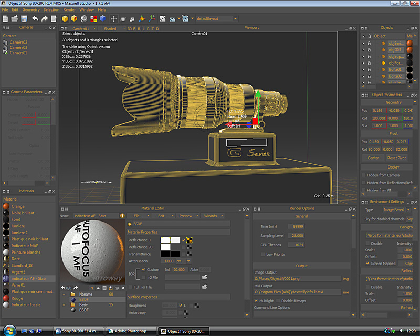Image resolution: width=420 pixels, height=336 pixels.
Task: Click the Nd value field
Action: point(179,269)
